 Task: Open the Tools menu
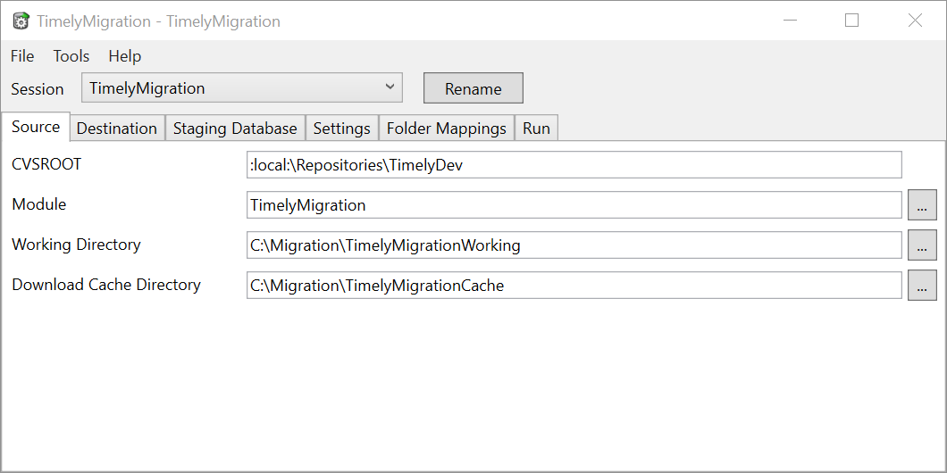71,56
